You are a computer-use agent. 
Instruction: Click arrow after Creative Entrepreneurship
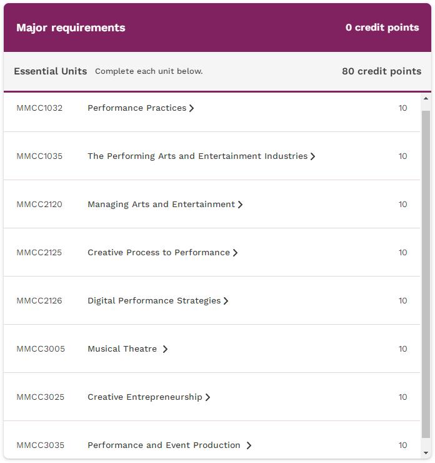207,397
